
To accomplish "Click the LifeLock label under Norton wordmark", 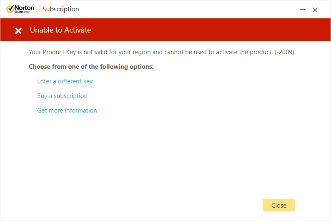I will 22,12.
